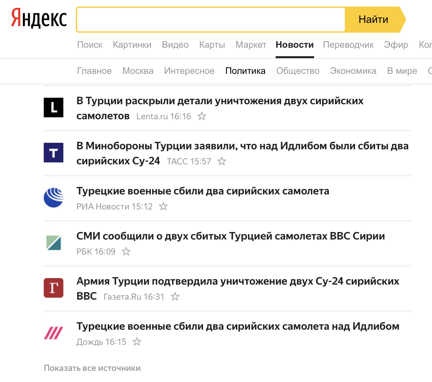Screen dimensions: 432x382
Task: Go to the Поиск service tab
Action: click(90, 45)
